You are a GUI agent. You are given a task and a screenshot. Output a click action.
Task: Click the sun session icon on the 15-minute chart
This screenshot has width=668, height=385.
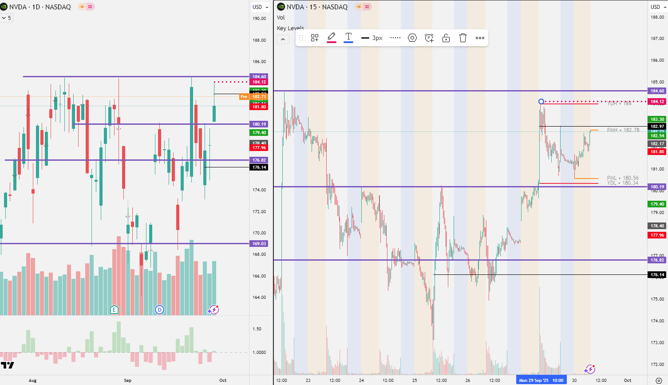(359, 7)
